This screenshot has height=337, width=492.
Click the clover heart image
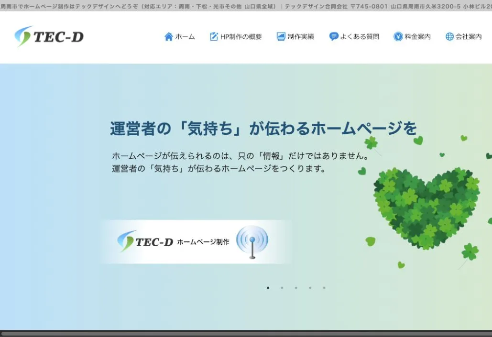[x=426, y=208]
